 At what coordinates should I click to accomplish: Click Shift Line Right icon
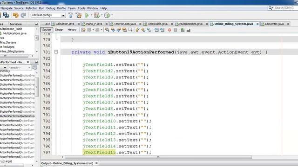coord(162,30)
